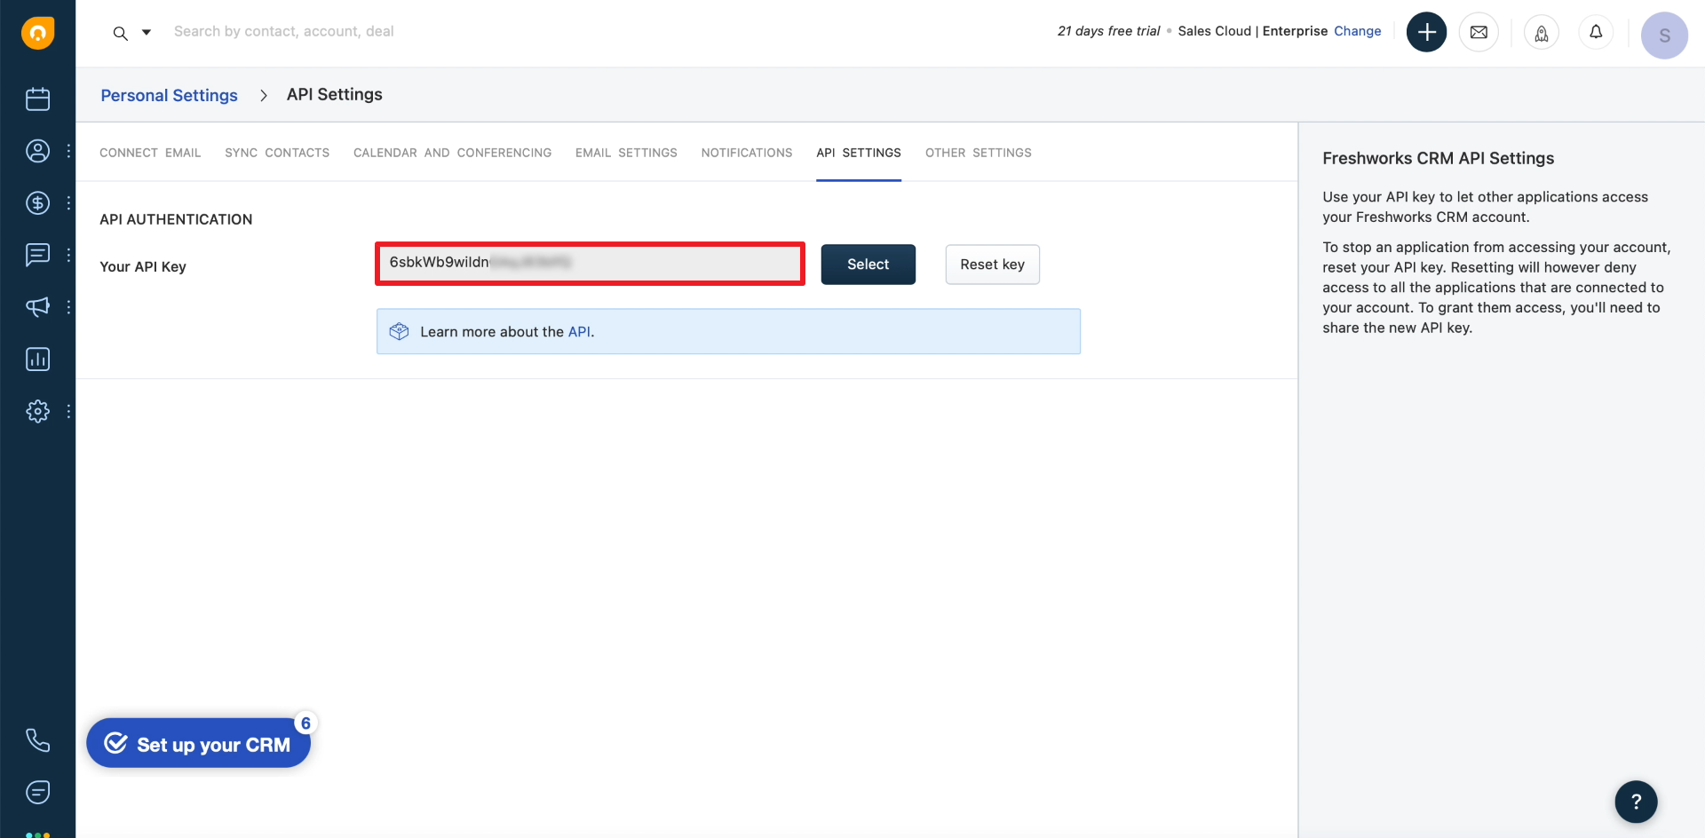Open the phone dialer icon
The height and width of the screenshot is (838, 1705).
click(37, 739)
